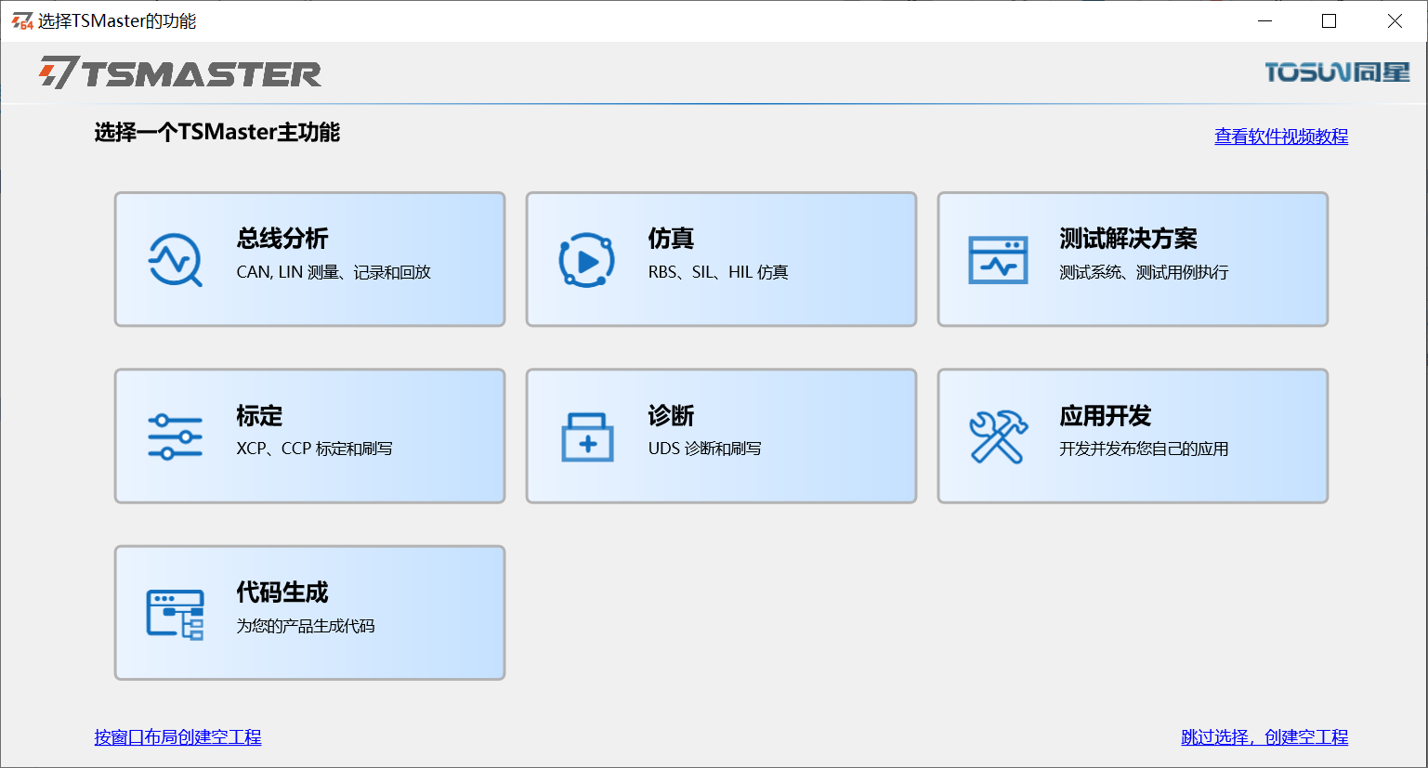Viewport: 1428px width, 768px height.
Task: Click the 开发并发布您自己的应用 description
Action: point(1144,449)
